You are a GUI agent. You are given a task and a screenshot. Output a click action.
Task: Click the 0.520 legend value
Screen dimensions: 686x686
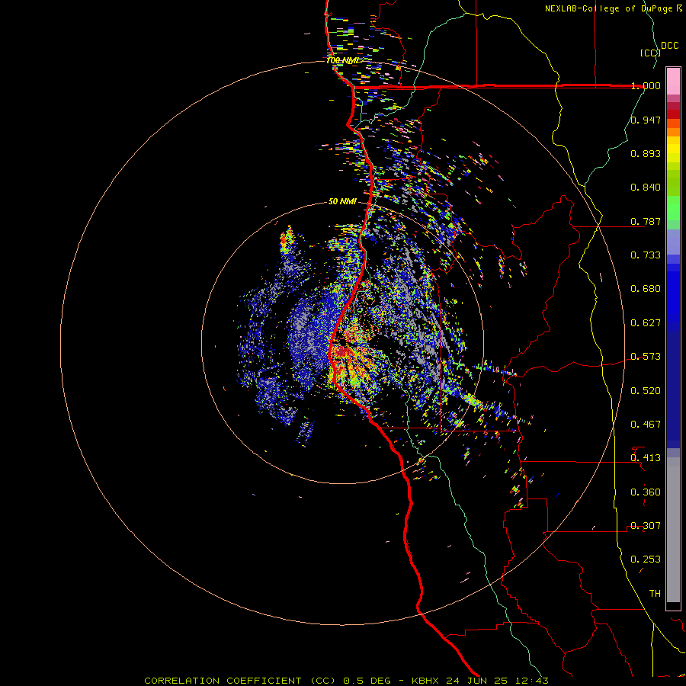click(646, 391)
